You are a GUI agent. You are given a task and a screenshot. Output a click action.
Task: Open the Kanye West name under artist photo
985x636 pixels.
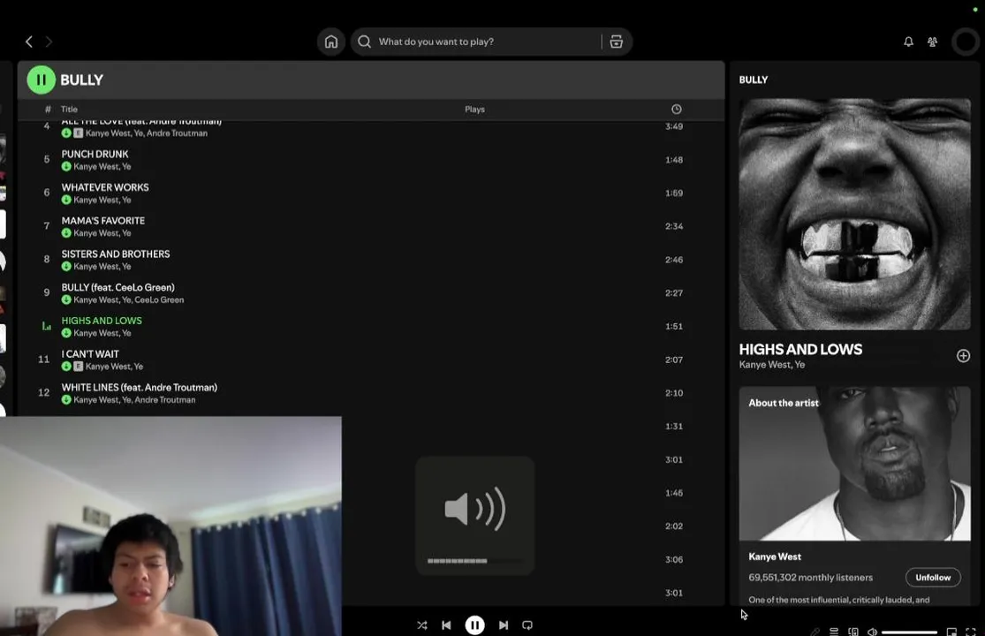tap(775, 556)
